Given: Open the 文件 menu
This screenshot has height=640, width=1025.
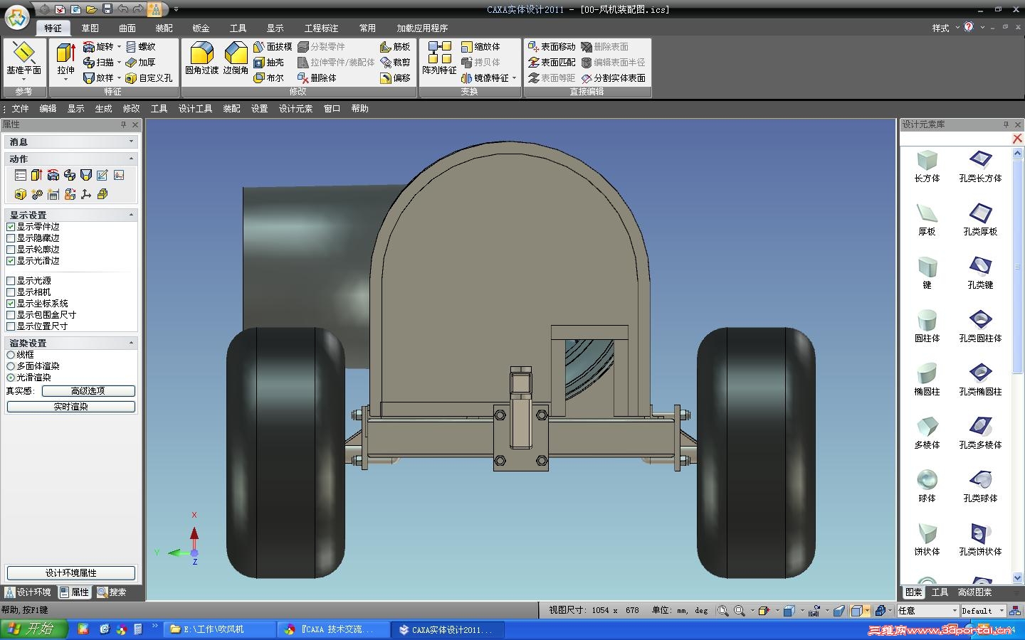Looking at the screenshot, I should click(x=20, y=109).
